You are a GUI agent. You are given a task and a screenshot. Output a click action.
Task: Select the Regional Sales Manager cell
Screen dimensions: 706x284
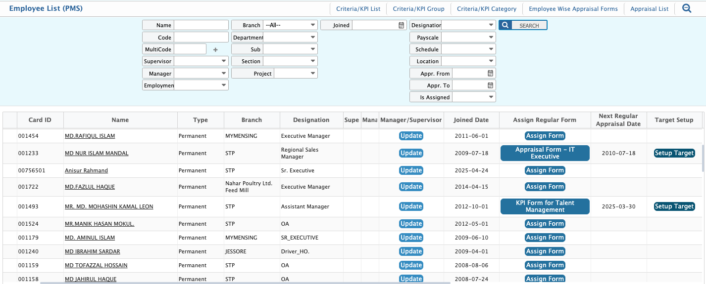tap(311, 153)
